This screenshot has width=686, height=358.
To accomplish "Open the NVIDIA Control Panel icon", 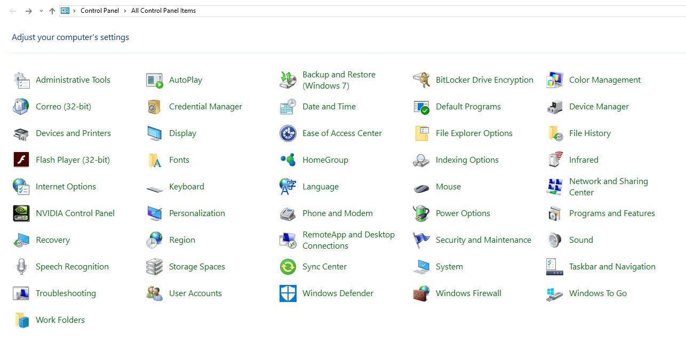I will point(21,213).
